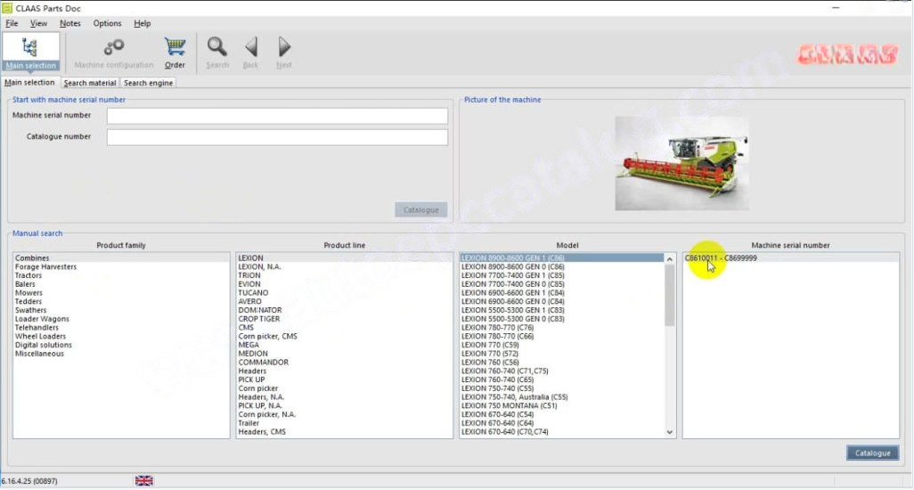Click the Machine serial number input field
The width and height of the screenshot is (914, 490).
[277, 116]
